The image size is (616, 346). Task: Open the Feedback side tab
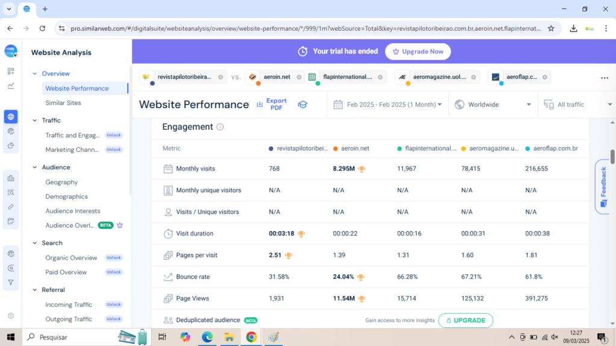603,186
